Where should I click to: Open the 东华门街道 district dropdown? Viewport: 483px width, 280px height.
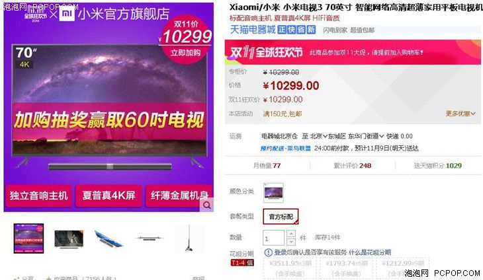click(366, 136)
